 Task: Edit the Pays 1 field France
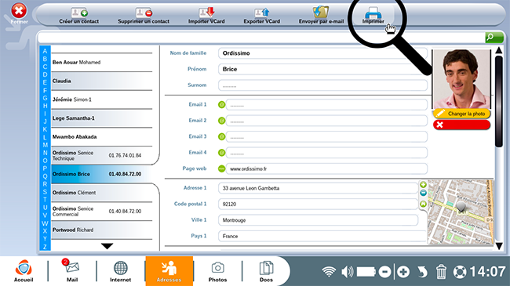(322, 236)
